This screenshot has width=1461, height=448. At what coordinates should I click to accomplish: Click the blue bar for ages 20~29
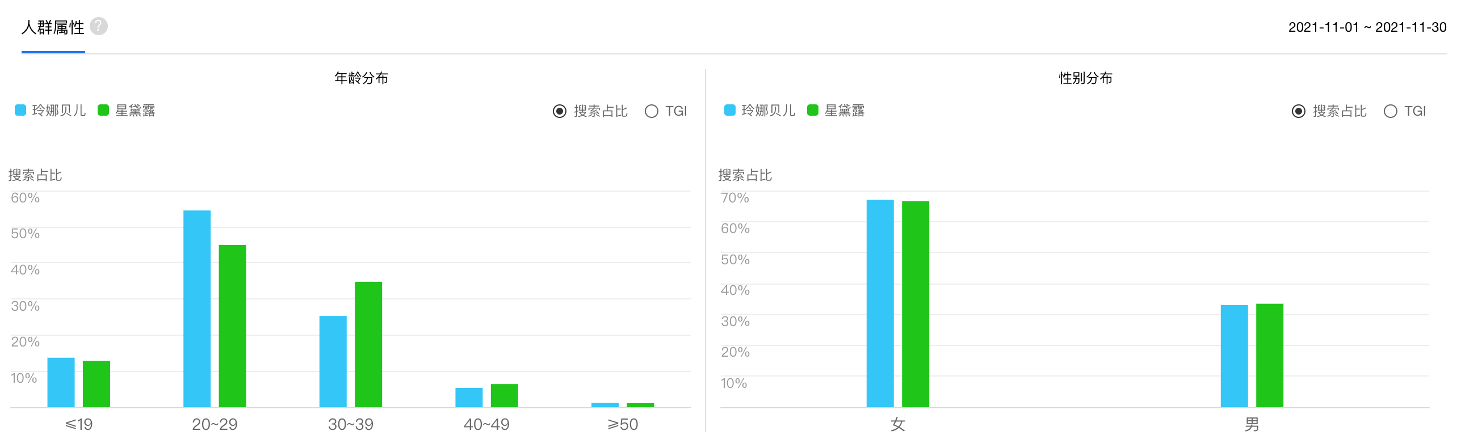pyautogui.click(x=197, y=308)
